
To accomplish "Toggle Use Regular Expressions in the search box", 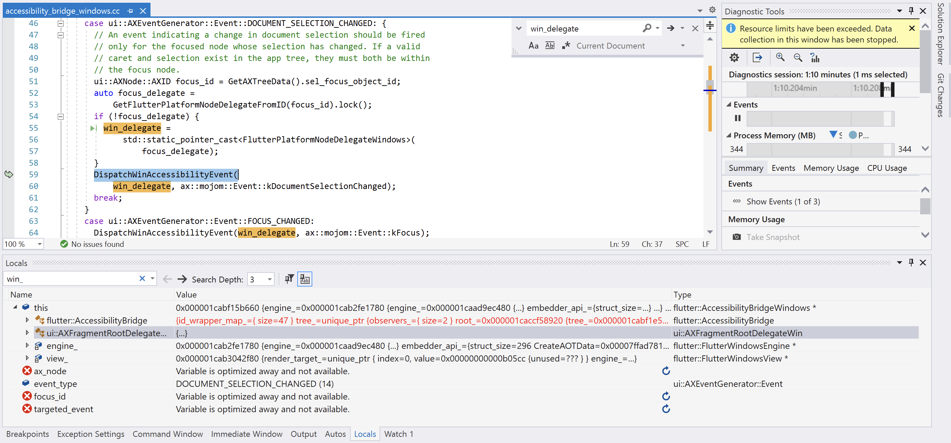I will coord(566,45).
